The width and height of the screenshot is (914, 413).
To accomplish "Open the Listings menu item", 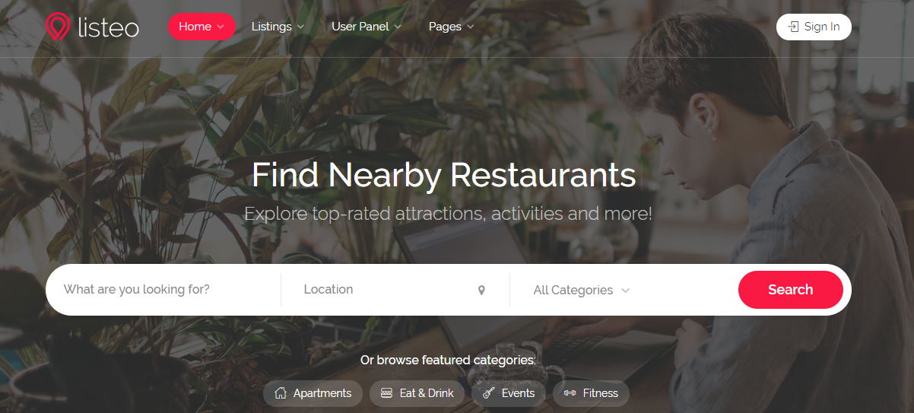I will (278, 27).
